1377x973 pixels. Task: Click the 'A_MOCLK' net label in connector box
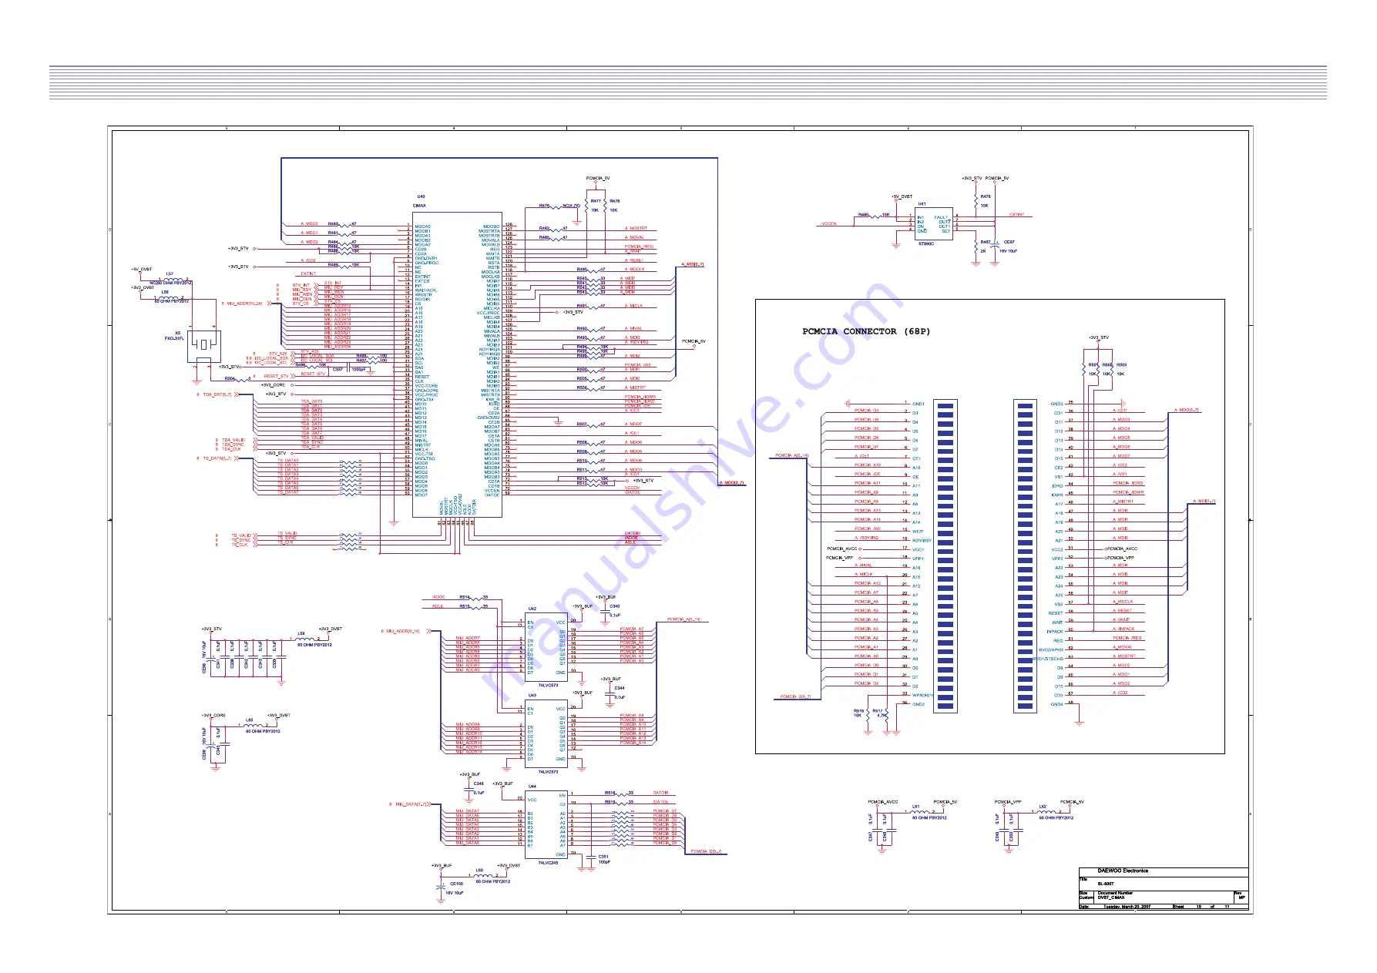(x=1123, y=602)
